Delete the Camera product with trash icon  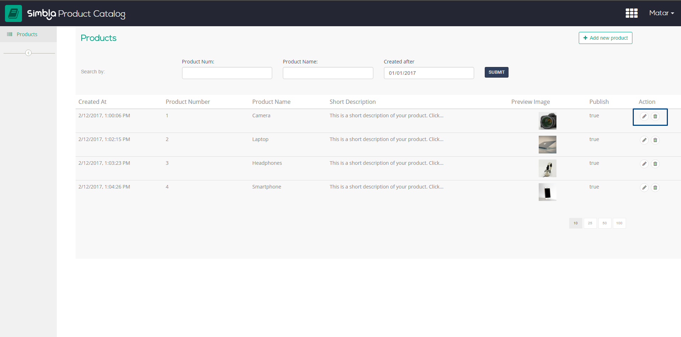[x=655, y=116]
